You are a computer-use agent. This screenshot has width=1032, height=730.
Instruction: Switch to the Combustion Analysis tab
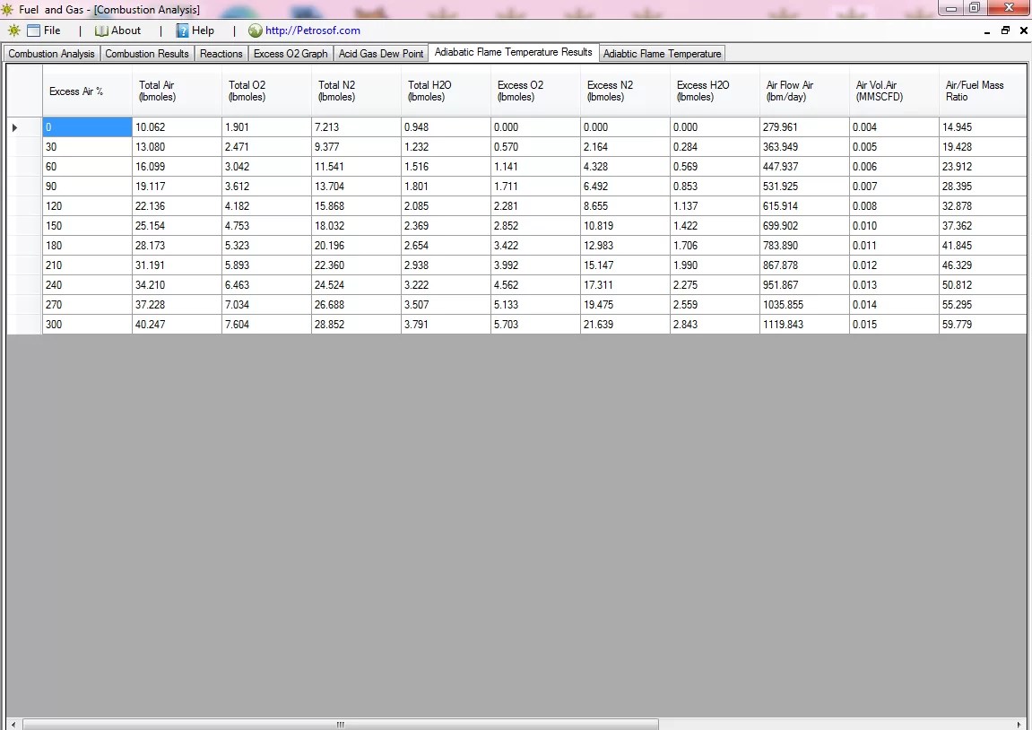click(x=50, y=53)
